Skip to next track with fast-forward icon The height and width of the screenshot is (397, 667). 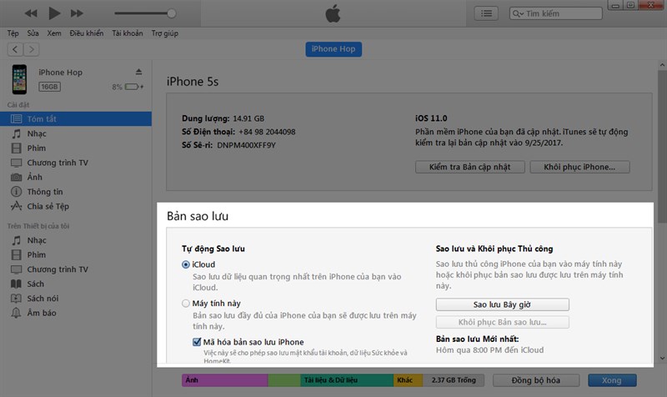click(77, 13)
